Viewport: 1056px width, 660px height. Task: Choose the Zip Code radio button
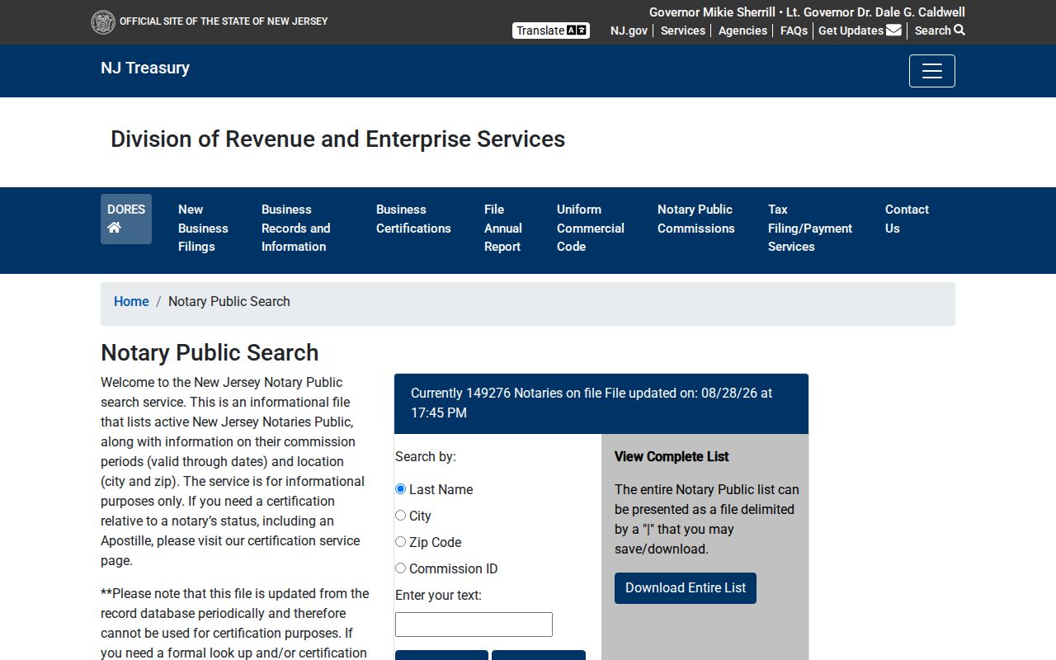click(x=401, y=542)
